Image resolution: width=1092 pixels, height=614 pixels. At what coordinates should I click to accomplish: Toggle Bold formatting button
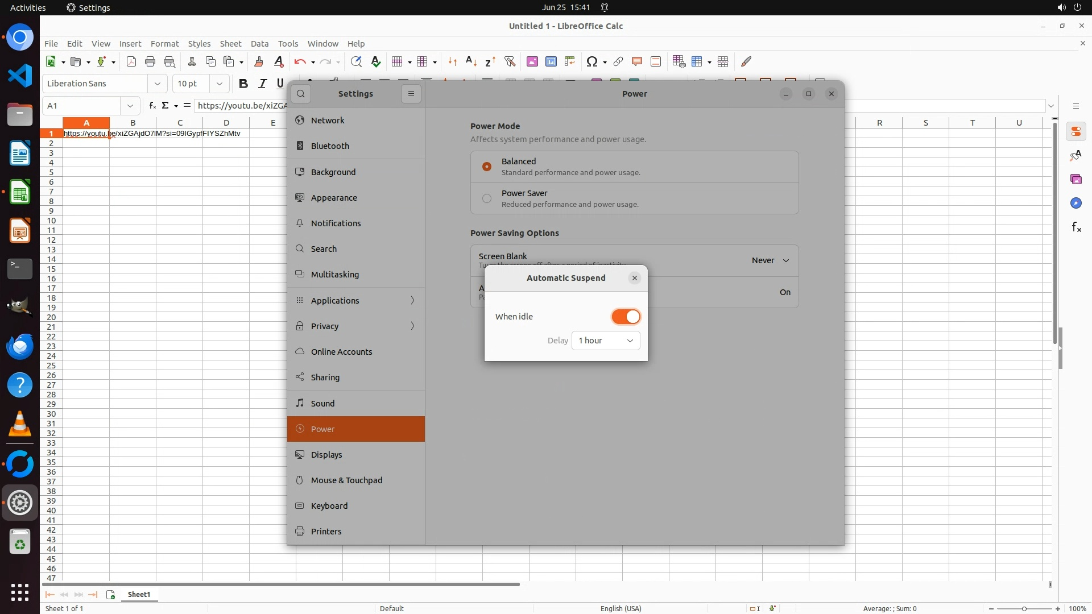[x=243, y=84]
